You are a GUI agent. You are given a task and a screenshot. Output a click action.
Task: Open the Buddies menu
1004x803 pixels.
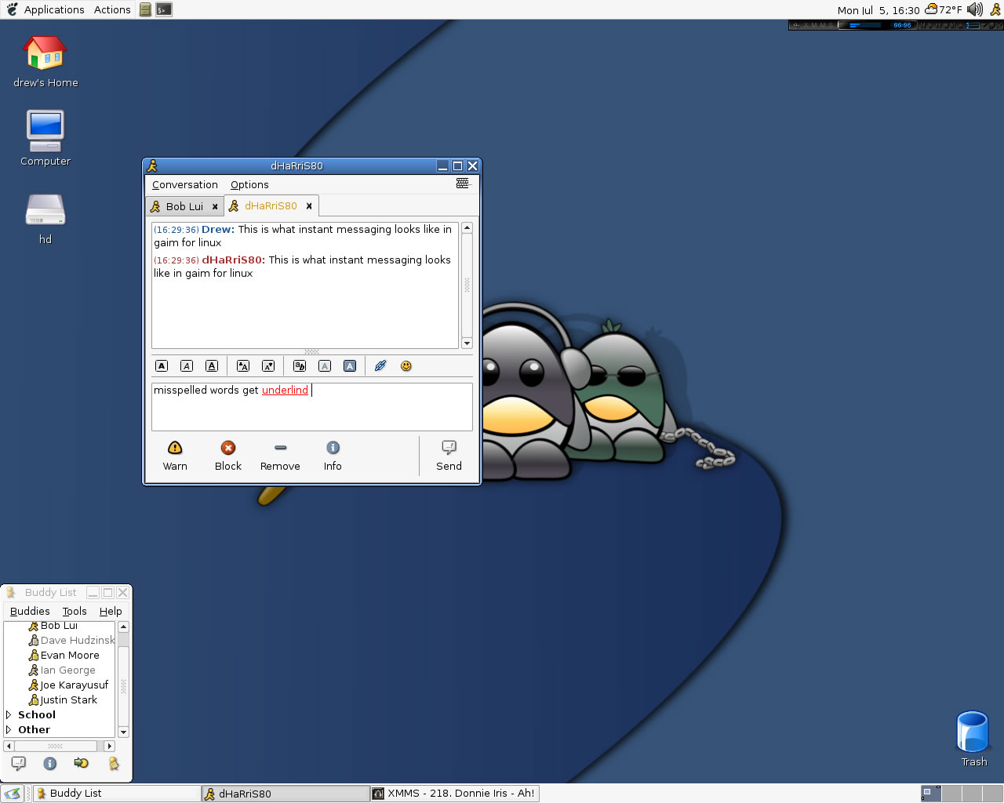pos(30,612)
